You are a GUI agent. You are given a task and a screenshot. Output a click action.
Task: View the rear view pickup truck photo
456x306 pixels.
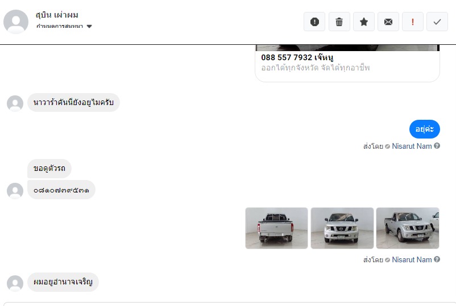click(276, 228)
